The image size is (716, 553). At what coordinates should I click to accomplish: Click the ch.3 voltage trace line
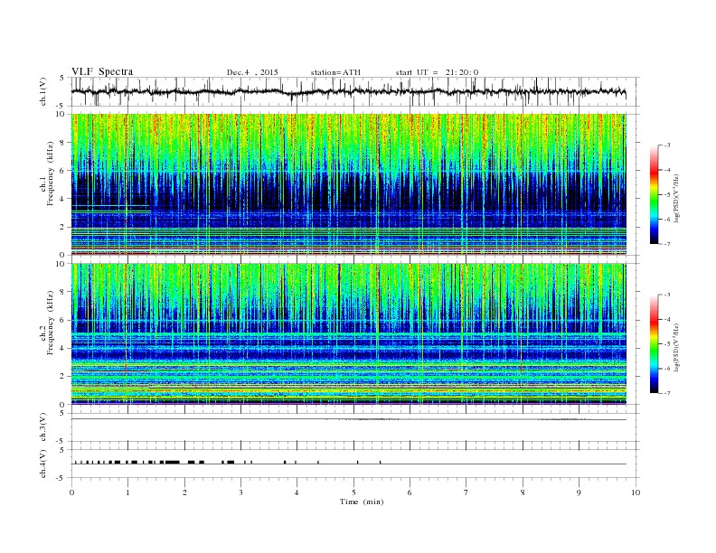pos(348,419)
